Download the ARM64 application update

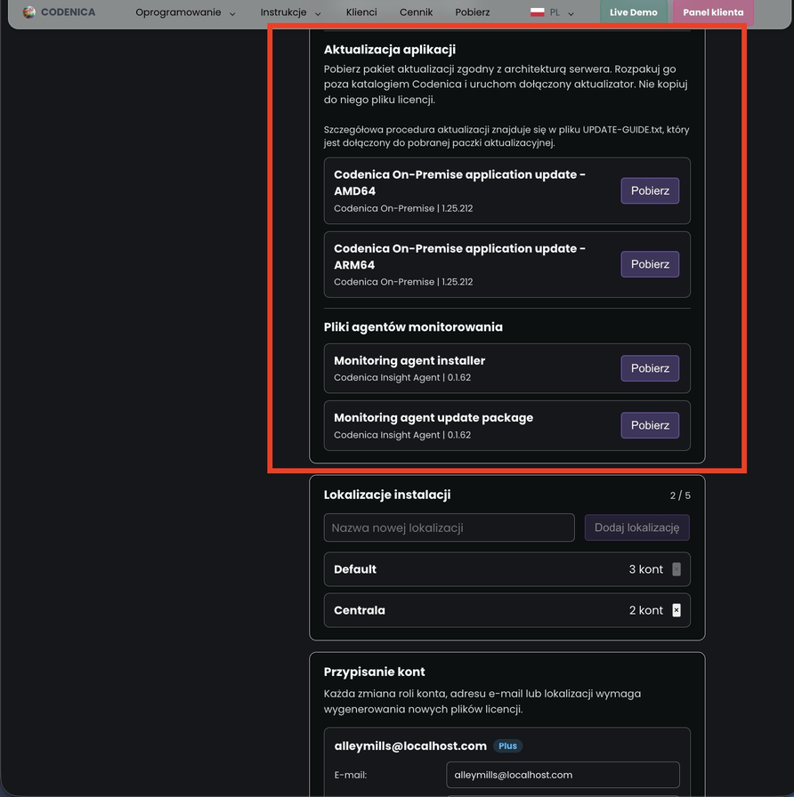point(650,264)
